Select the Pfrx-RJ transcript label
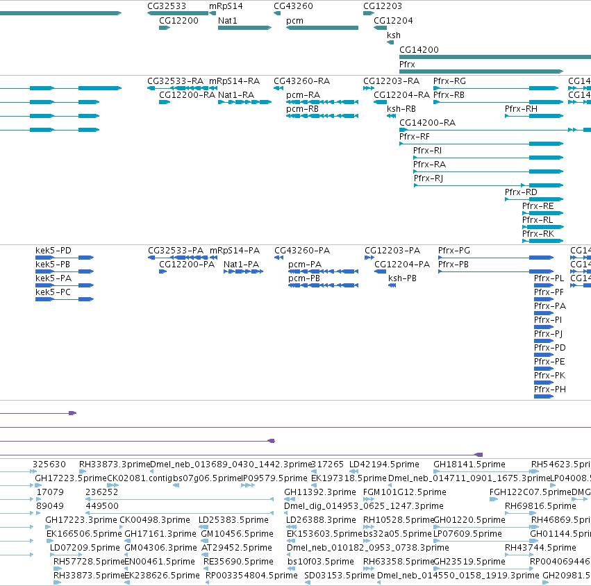This screenshot has height=586, width=591. tap(428, 178)
